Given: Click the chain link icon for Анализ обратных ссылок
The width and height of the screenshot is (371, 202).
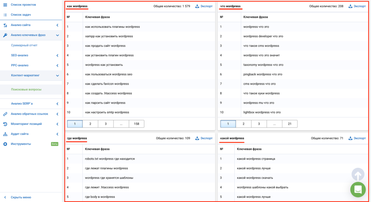Looking at the screenshot, I should [5, 114].
